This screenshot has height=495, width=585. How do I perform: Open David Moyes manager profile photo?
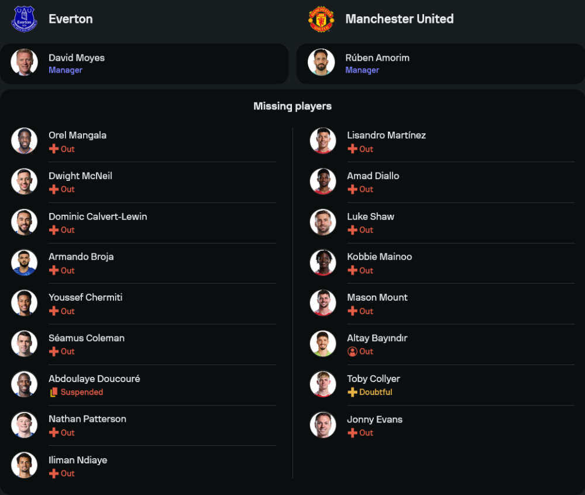point(24,63)
